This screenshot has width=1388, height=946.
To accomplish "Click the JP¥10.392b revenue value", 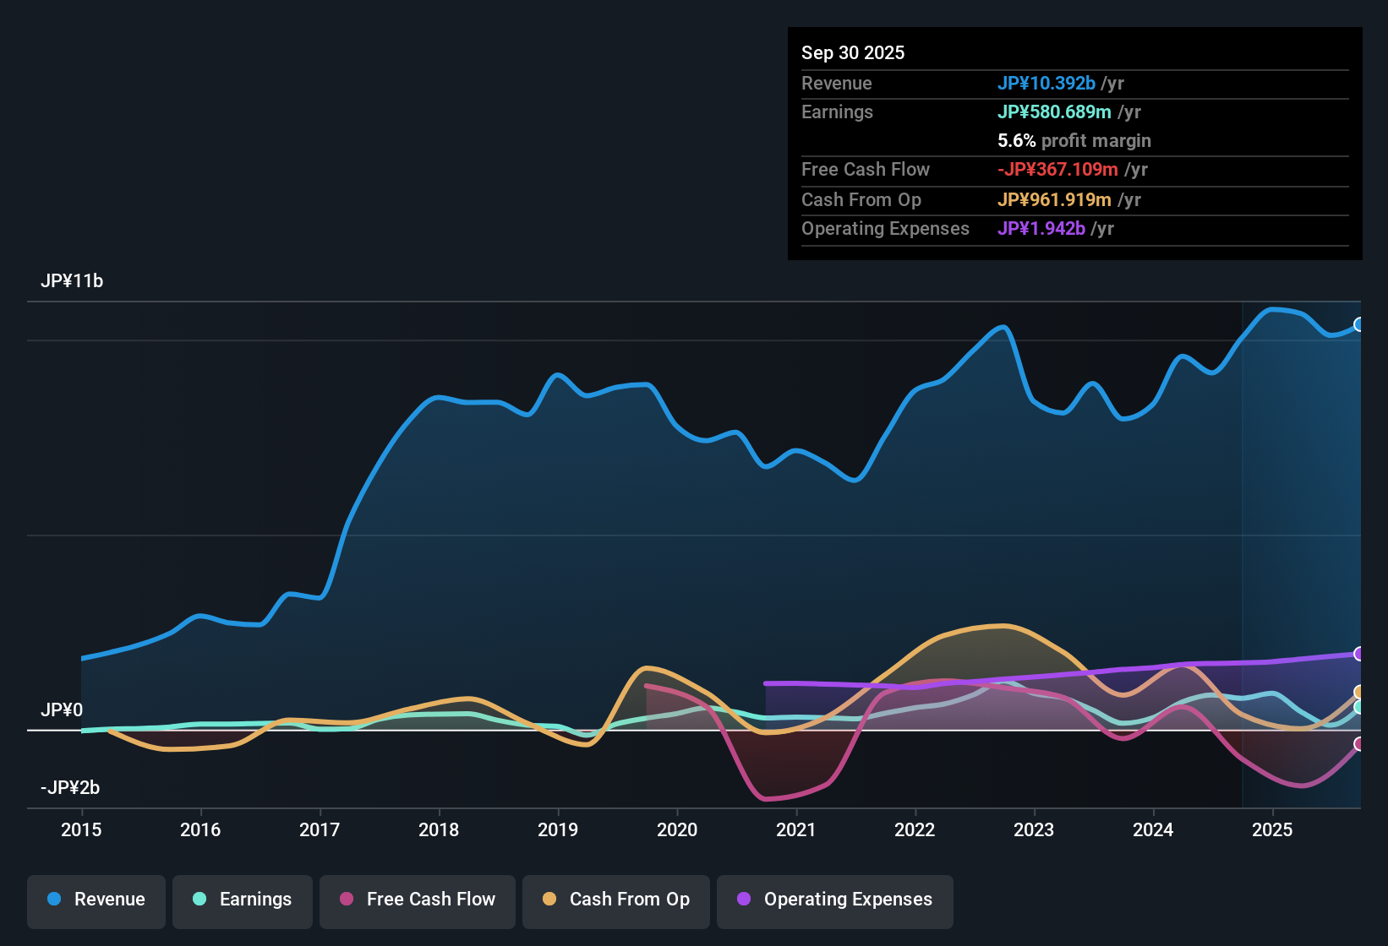I will coord(1046,84).
